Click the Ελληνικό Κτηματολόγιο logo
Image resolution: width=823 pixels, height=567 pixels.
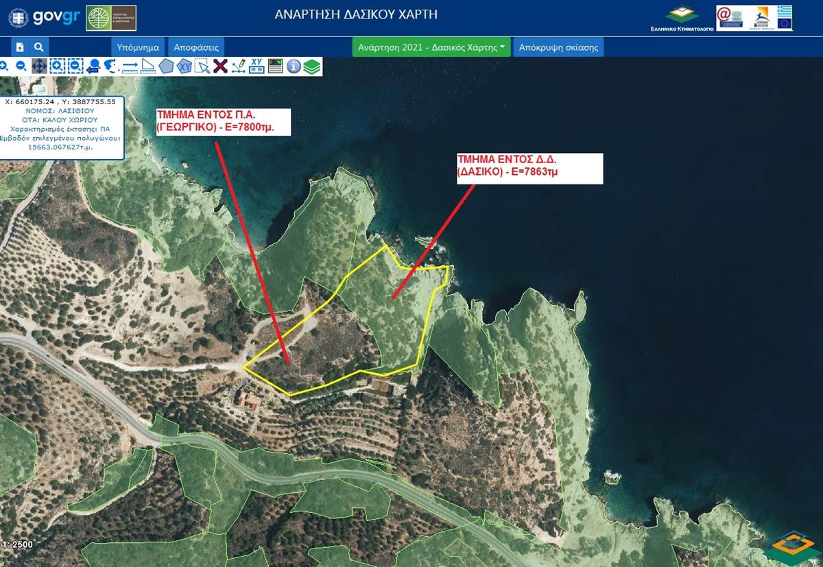click(681, 19)
